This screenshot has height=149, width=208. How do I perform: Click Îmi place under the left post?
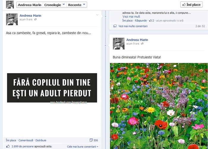tap(11, 140)
